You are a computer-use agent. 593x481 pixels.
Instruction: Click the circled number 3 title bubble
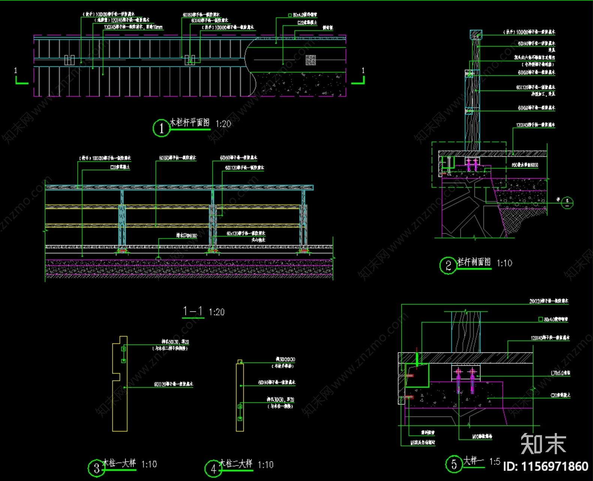coord(96,468)
